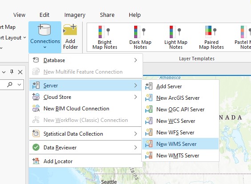251x184 pixels.
Task: Close the side pane with X
Action: [20, 72]
